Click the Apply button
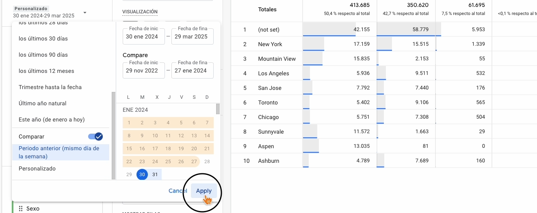Screen dimensions: 537x213 [x=204, y=191]
